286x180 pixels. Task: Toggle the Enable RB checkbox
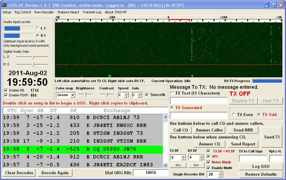(6, 90)
